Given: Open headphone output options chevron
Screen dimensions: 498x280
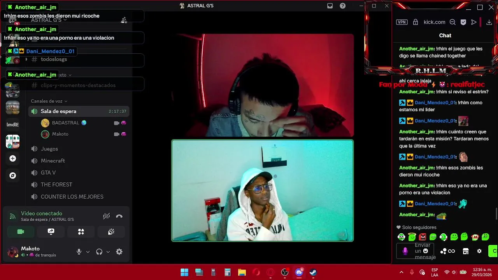Looking at the screenshot, I should tap(108, 252).
